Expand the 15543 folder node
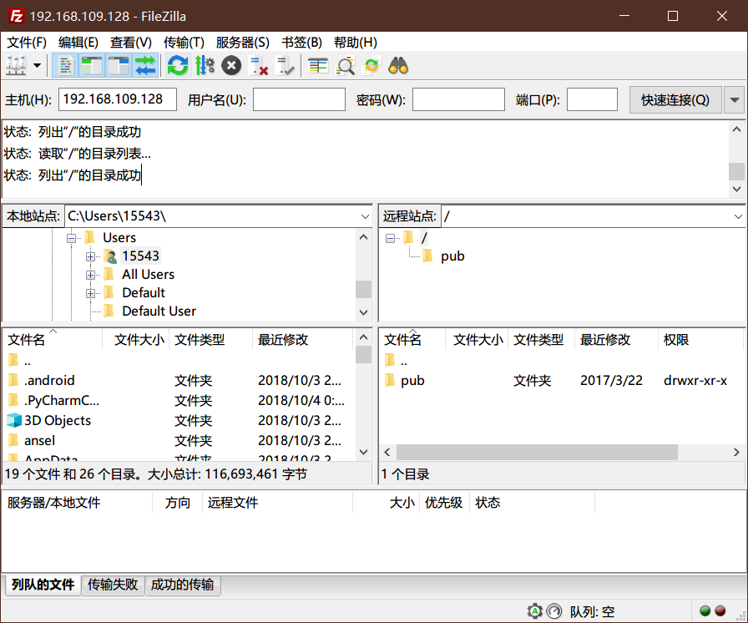The height and width of the screenshot is (623, 748). (x=90, y=256)
